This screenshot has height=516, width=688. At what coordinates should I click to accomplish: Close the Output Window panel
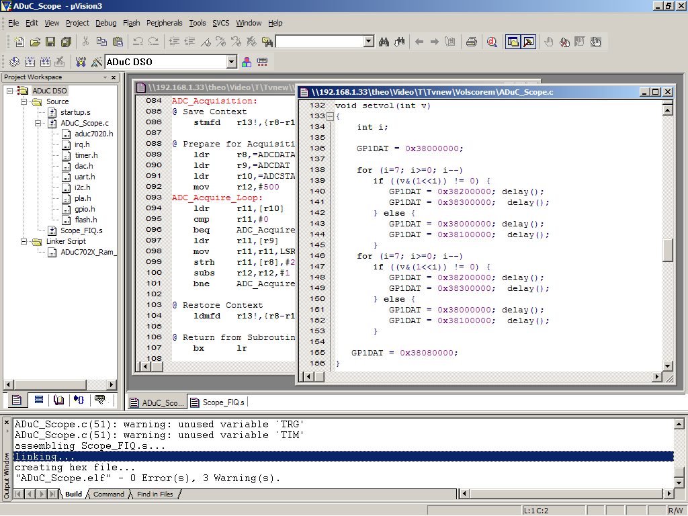tap(6, 422)
